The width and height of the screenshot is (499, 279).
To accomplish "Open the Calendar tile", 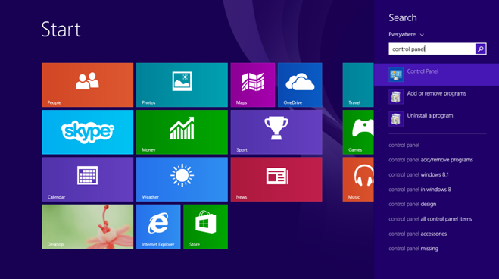I will [88, 180].
